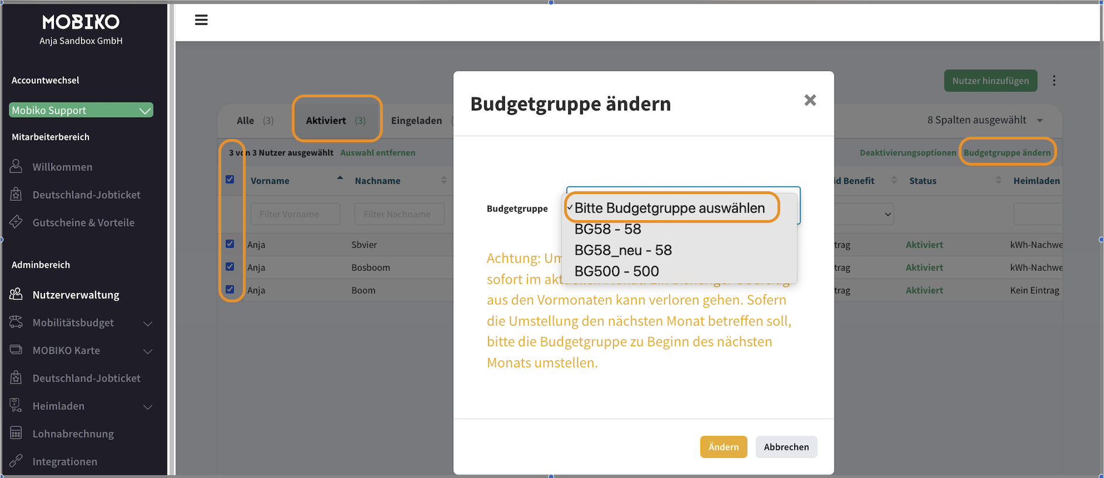Select BG58_neu - 58 from dropdown list

pos(623,250)
